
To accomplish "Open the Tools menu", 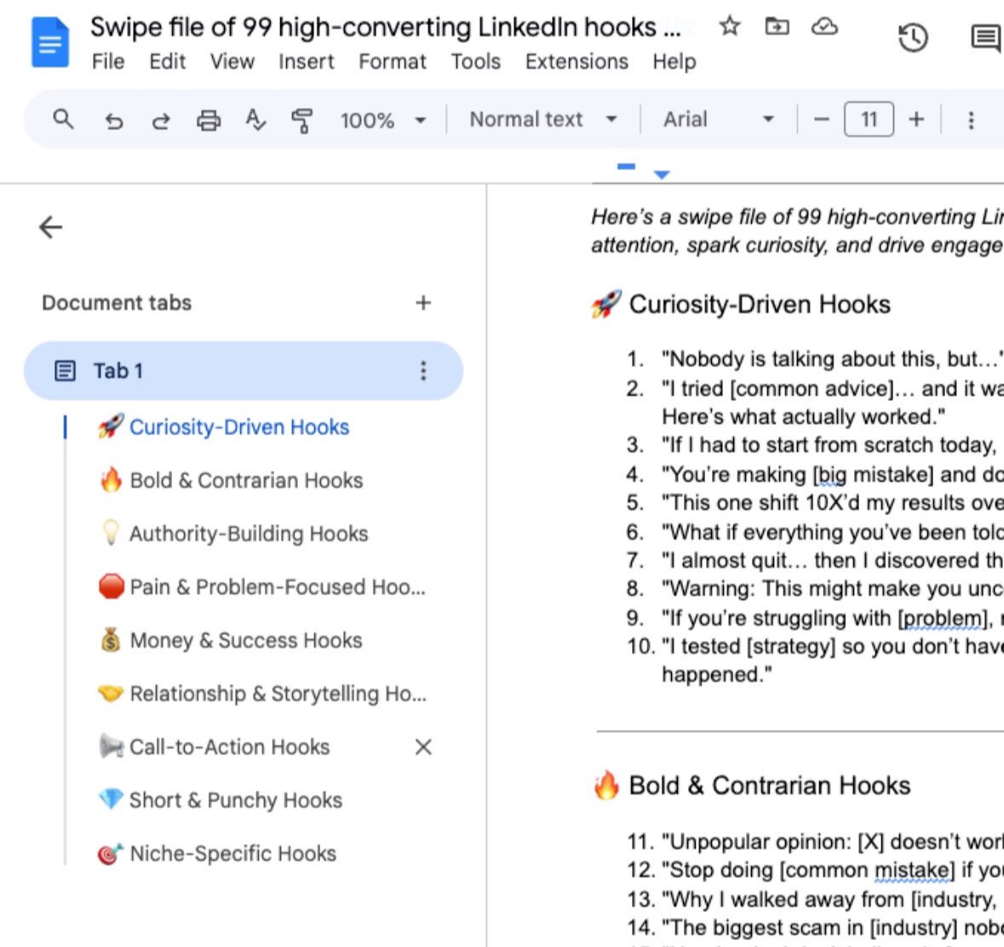I will (x=476, y=61).
